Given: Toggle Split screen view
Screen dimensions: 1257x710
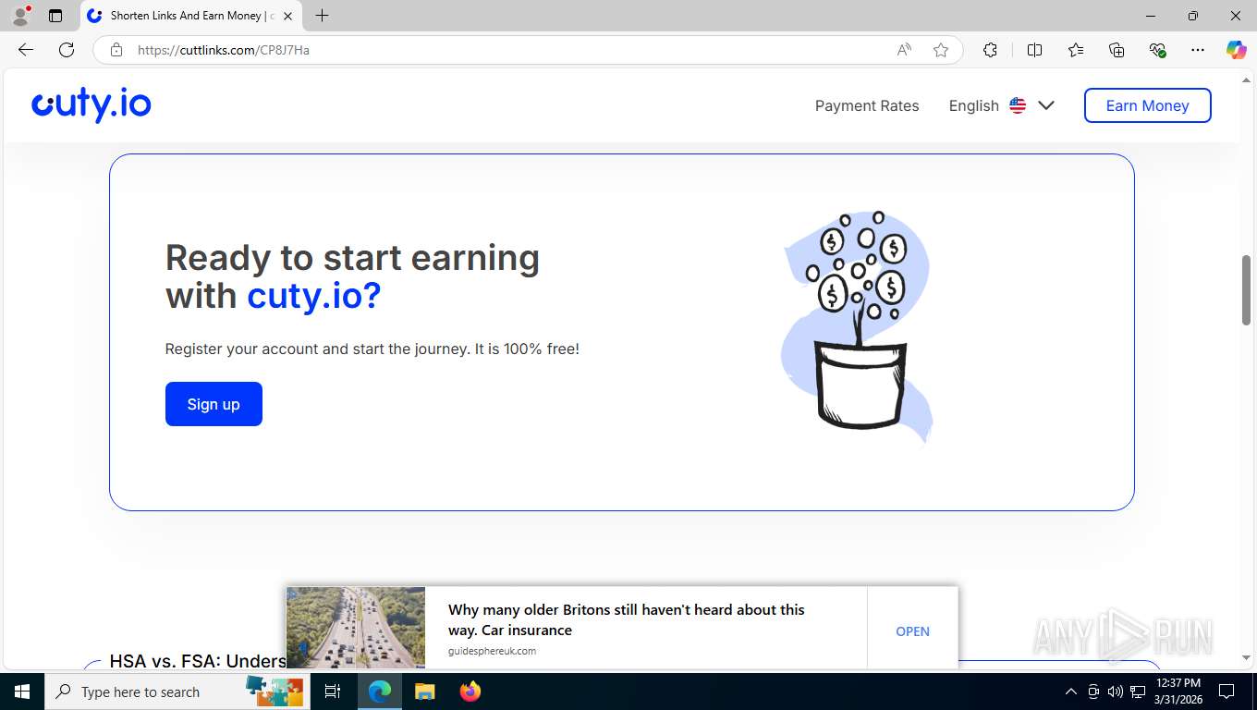Looking at the screenshot, I should pos(1034,50).
